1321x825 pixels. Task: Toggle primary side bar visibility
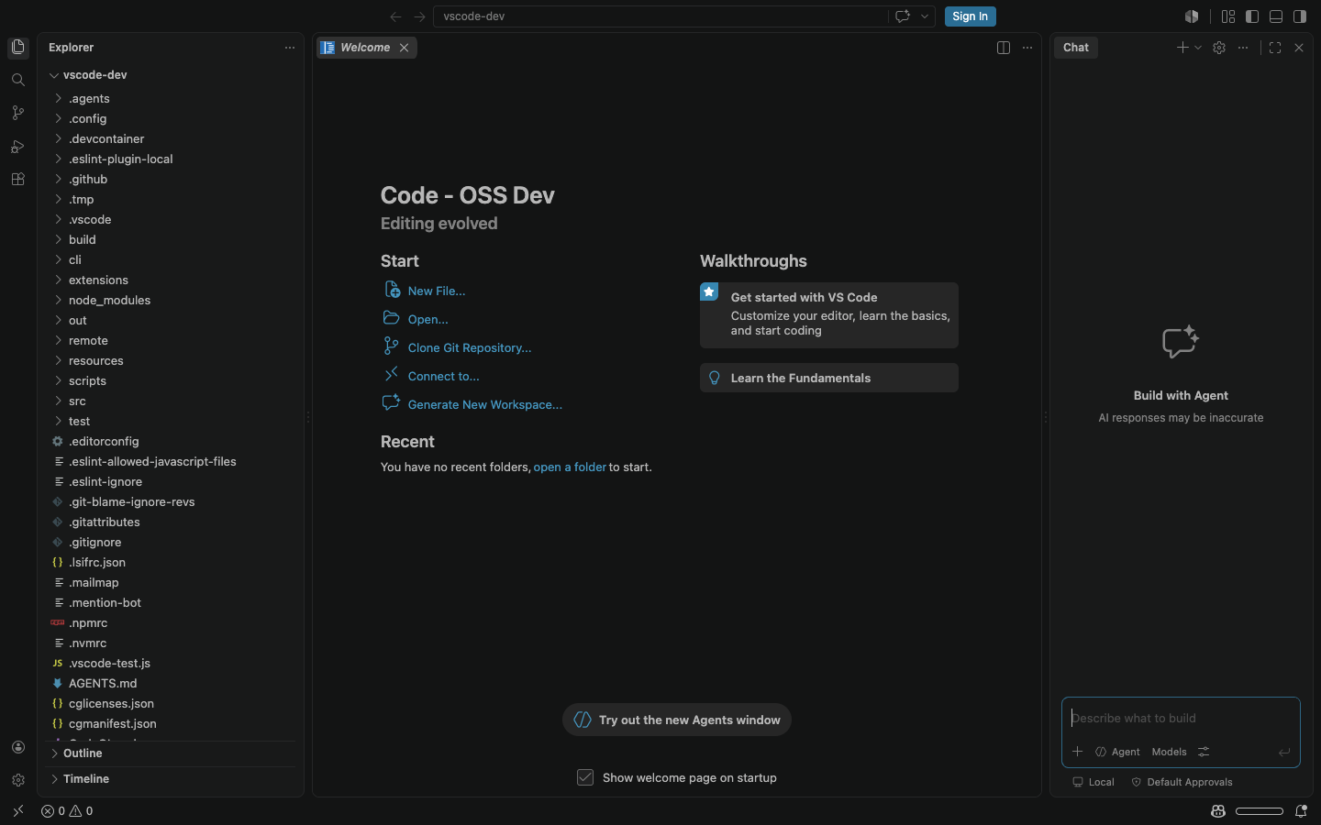tap(1252, 16)
